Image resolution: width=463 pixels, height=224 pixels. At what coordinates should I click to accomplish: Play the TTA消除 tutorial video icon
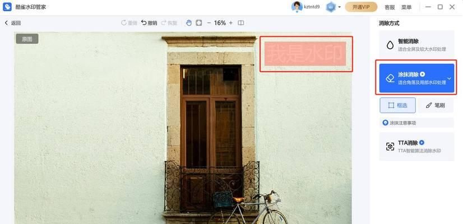pos(422,143)
